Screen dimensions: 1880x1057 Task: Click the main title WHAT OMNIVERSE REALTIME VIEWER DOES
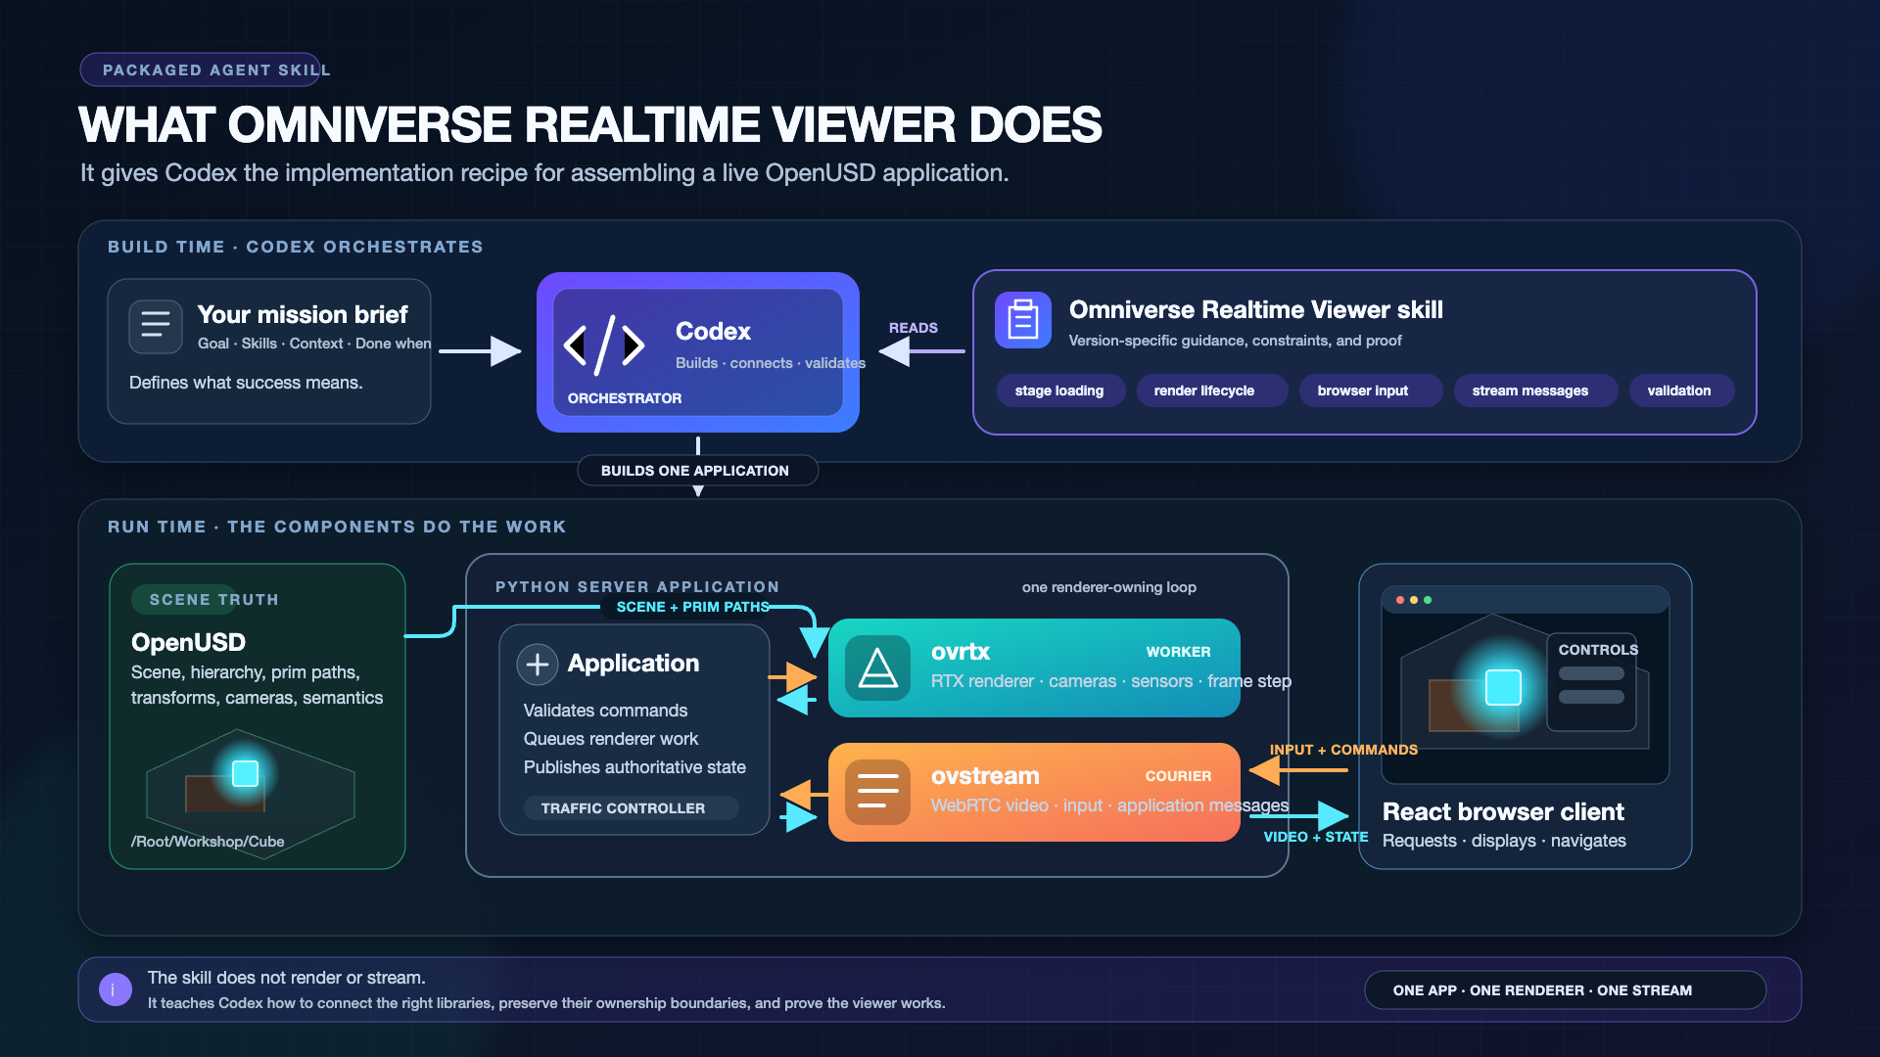(590, 125)
